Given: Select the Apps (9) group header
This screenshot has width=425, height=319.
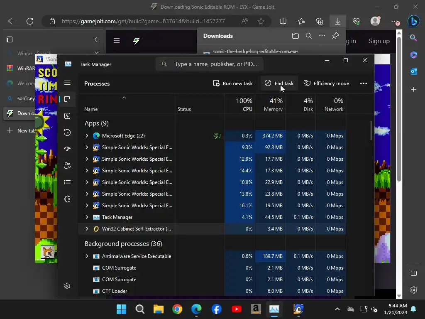Looking at the screenshot, I should pos(96,123).
